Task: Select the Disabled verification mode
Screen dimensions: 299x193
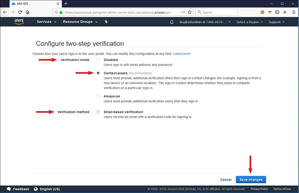Action: [98, 59]
